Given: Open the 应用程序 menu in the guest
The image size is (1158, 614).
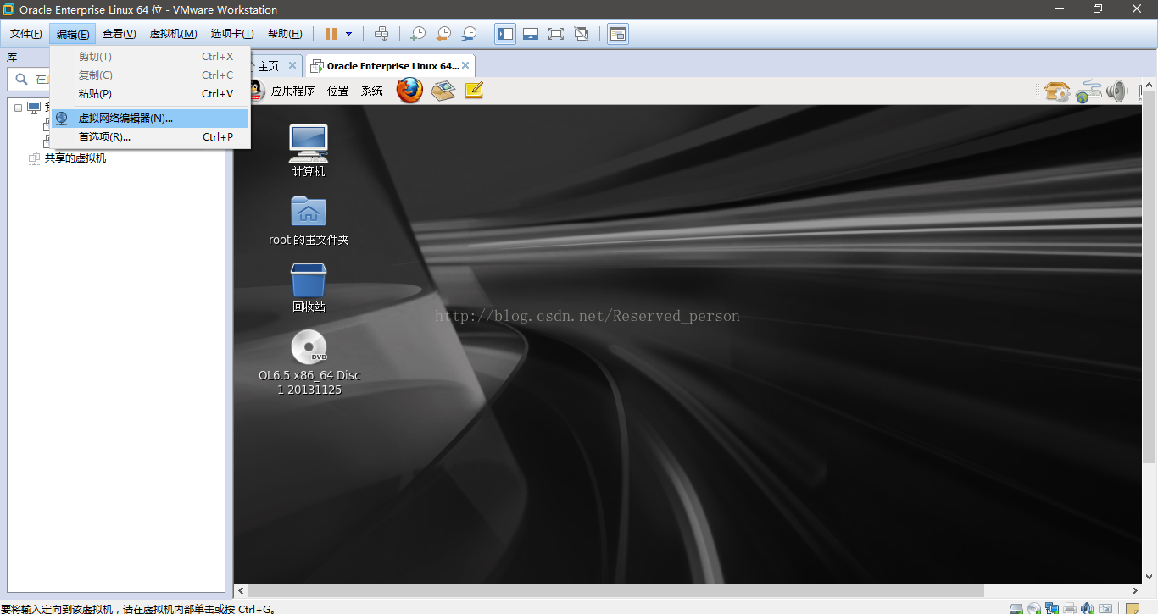Looking at the screenshot, I should [292, 91].
